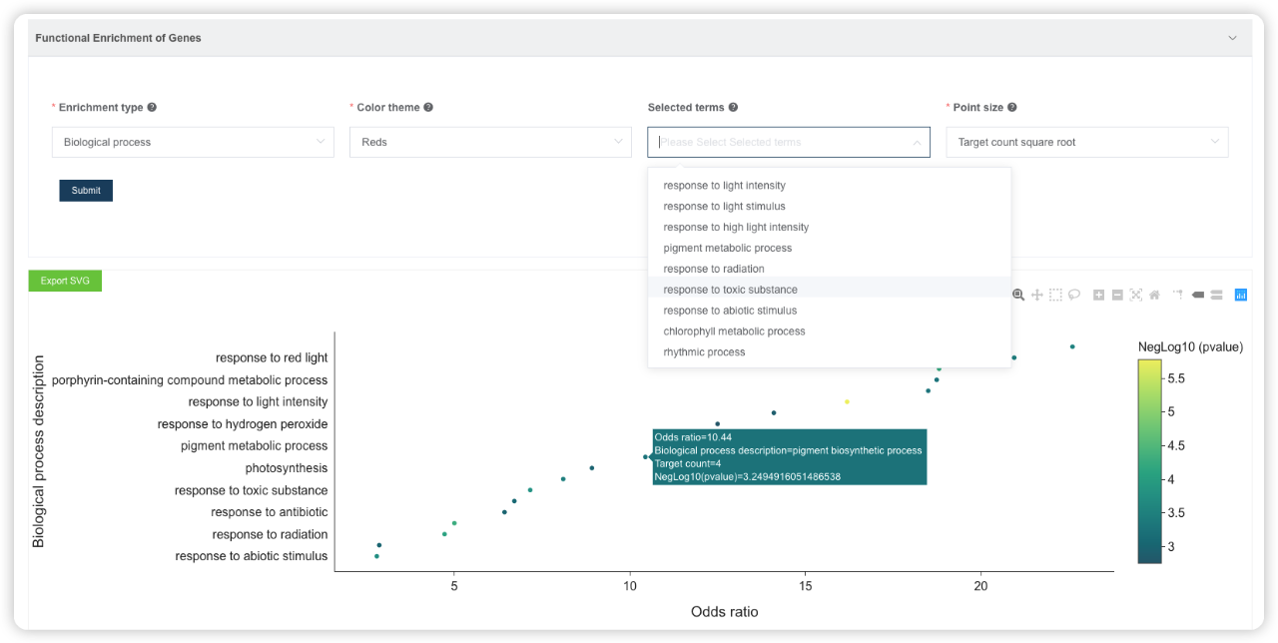1278x643 pixels.
Task: Click the Submit button
Action: (x=86, y=191)
